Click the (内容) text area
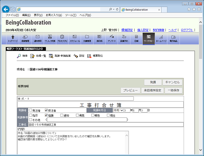The width and height of the screenshot is (204, 156). pyautogui.click(x=73, y=143)
